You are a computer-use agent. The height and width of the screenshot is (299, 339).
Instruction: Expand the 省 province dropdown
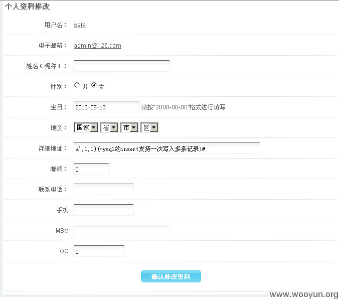[x=109, y=127]
